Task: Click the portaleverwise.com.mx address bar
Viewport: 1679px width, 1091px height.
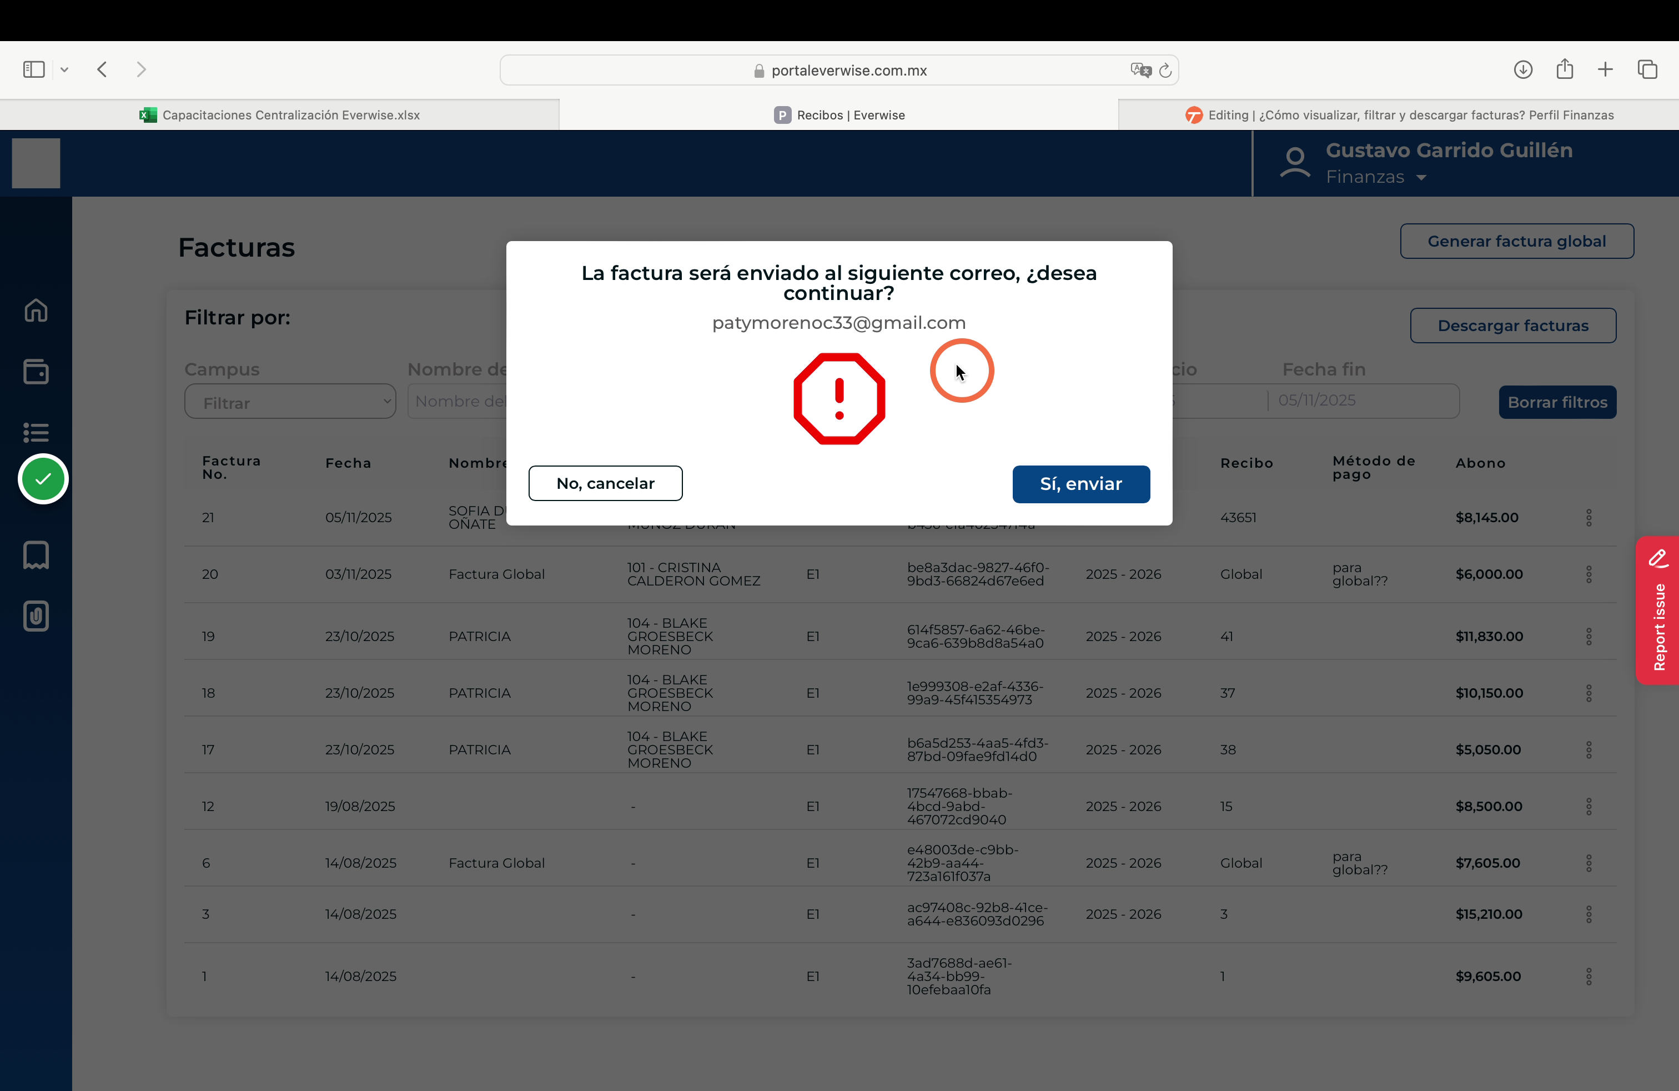Action: coord(839,70)
